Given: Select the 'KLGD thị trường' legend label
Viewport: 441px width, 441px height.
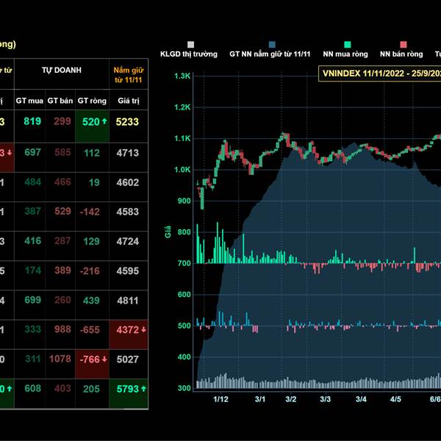Looking at the screenshot, I should 189,54.
